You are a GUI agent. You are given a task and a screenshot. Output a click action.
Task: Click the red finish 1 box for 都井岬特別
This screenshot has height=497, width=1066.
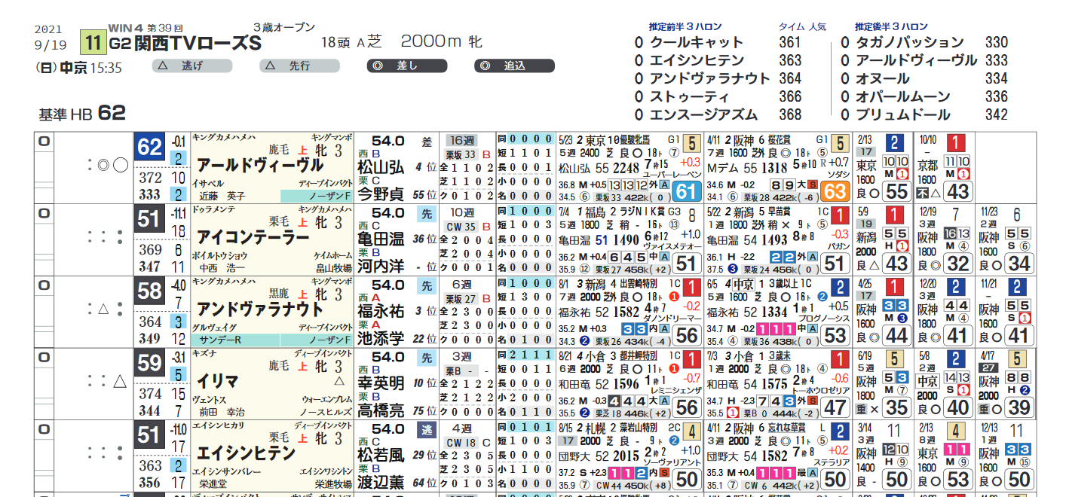692,360
